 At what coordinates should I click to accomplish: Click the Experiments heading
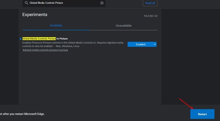pyautogui.click(x=35, y=14)
